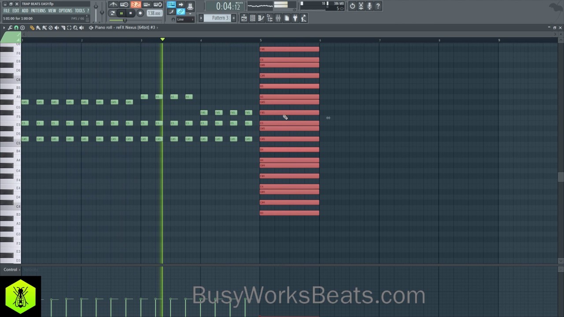Open the piano roll main menu arrow

pyautogui.click(x=4, y=28)
